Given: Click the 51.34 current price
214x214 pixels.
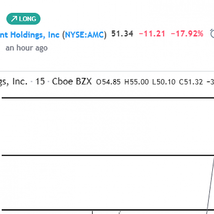Looking at the screenshot, I should point(122,34).
